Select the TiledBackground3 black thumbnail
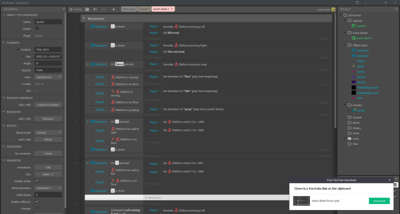 point(353,93)
